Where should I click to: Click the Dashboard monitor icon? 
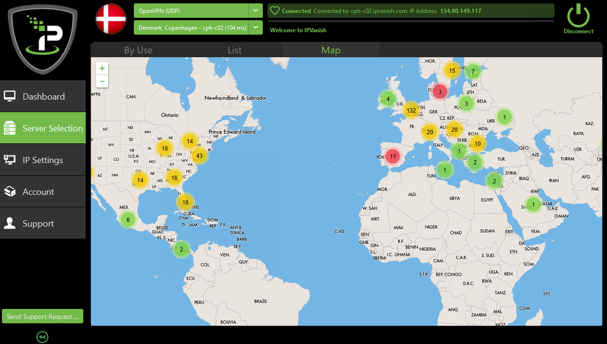10,96
